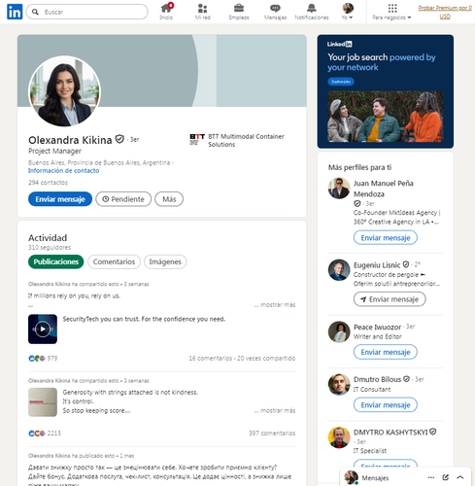
Task: Click the Pendiente button
Action: pos(123,199)
